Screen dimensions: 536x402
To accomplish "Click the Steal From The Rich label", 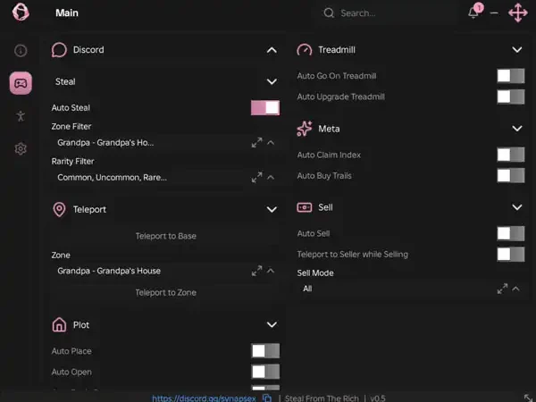I will coord(322,398).
